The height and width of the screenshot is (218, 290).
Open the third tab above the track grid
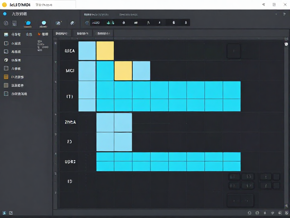click(x=103, y=34)
